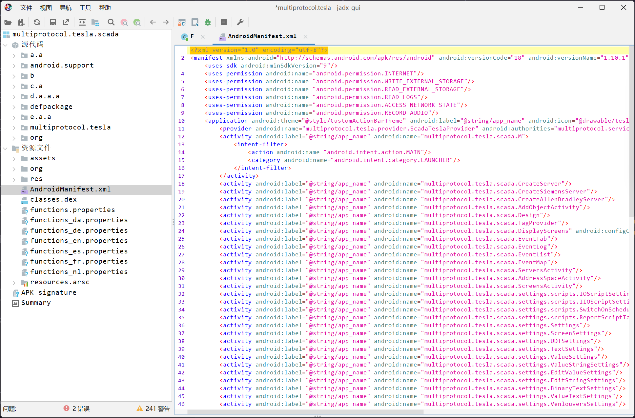
Task: Expand the c.a package
Action: (14, 87)
